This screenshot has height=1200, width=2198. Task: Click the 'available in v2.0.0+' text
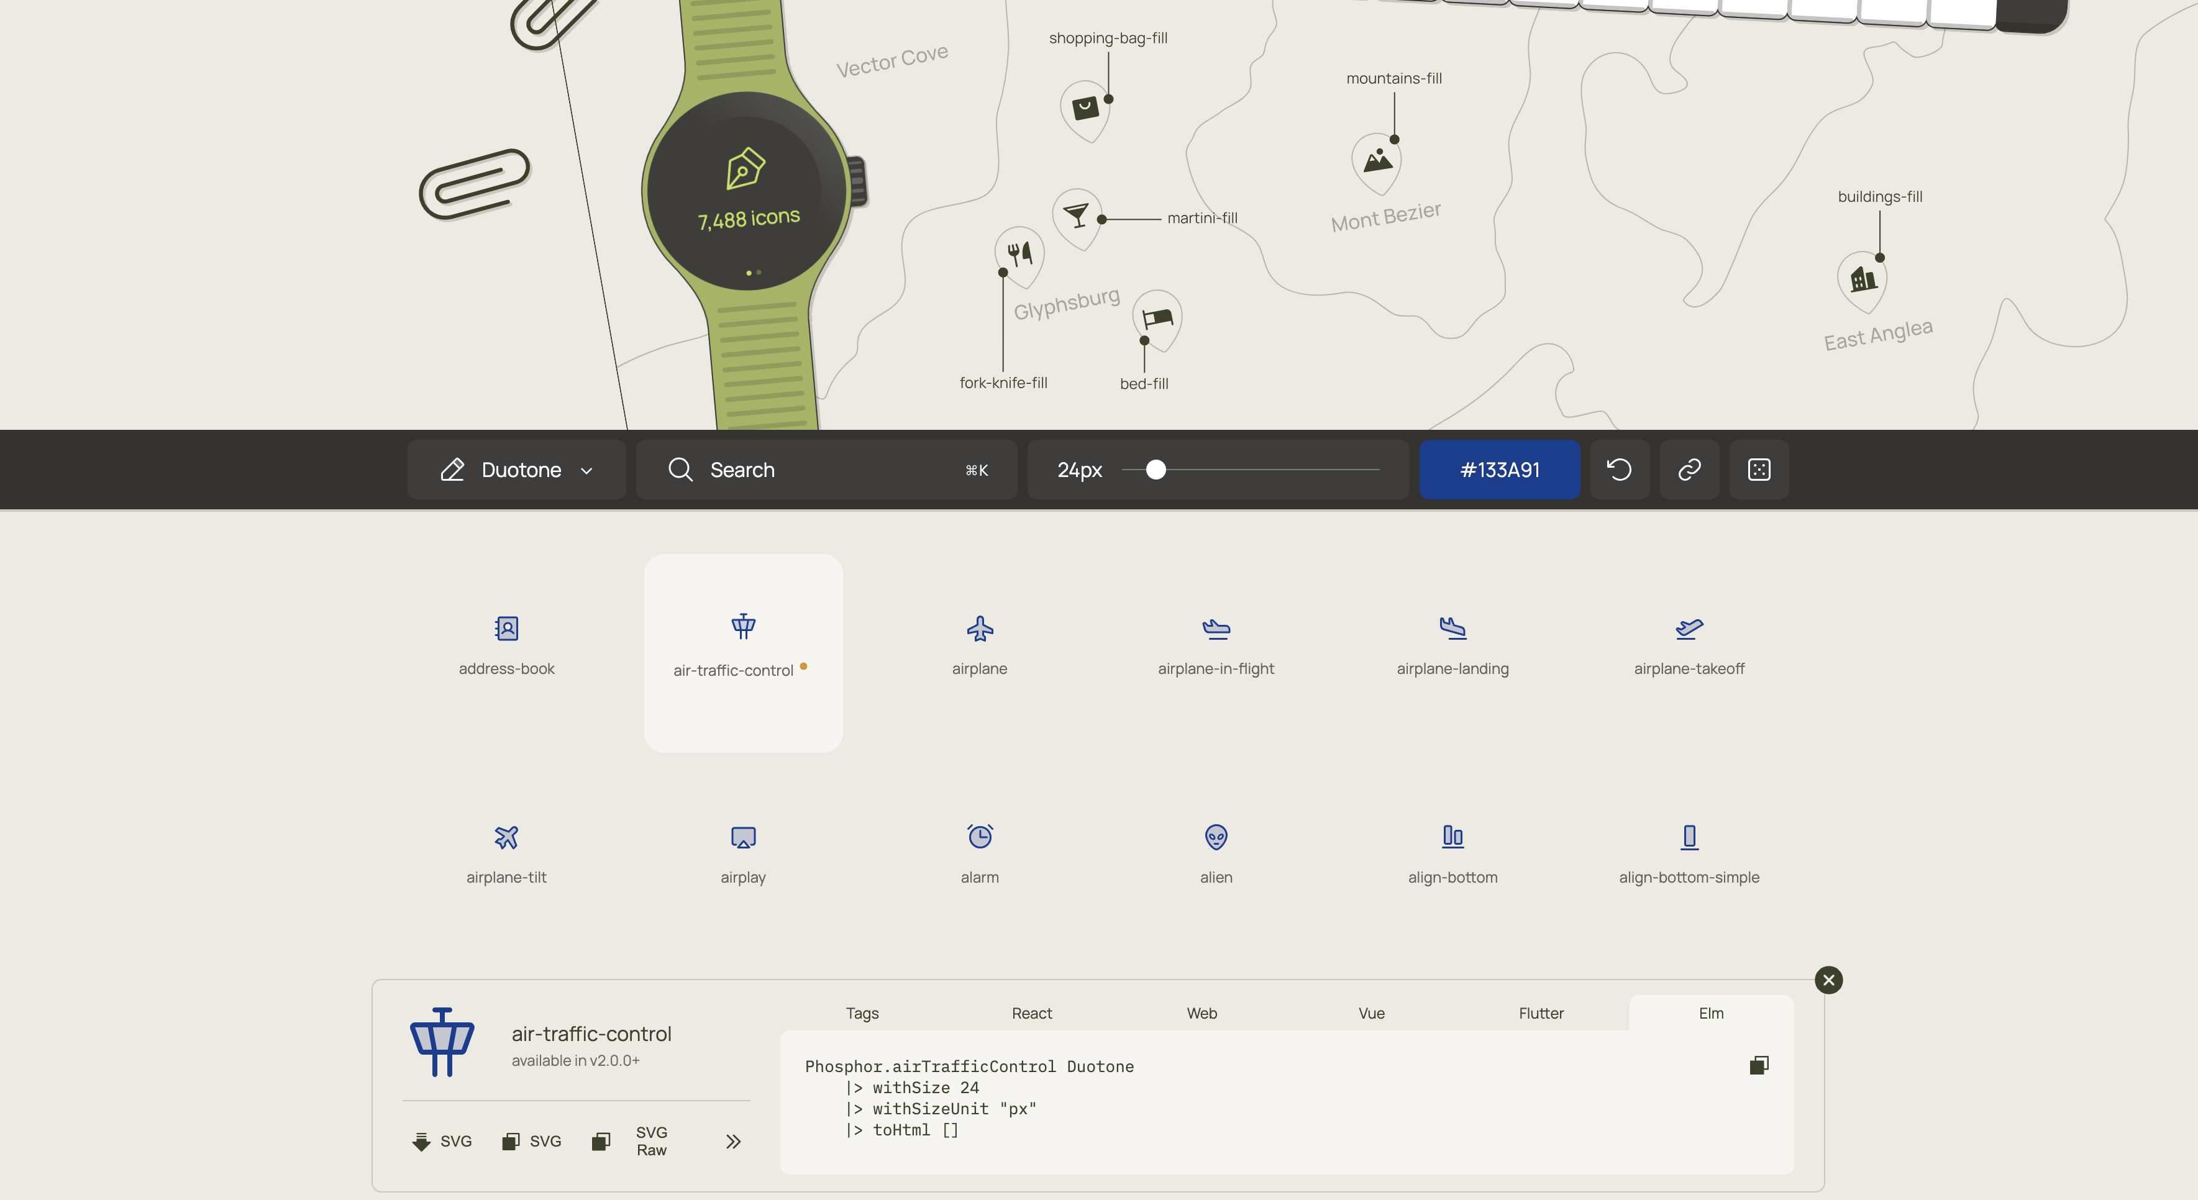pos(575,1060)
